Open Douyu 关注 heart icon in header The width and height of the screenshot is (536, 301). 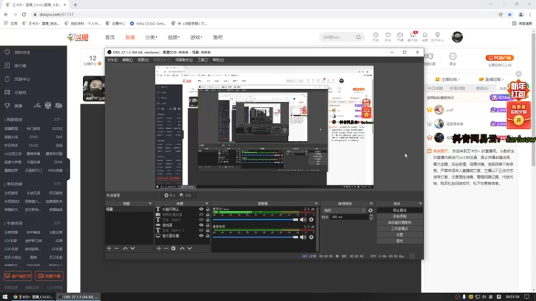pyautogui.click(x=388, y=37)
